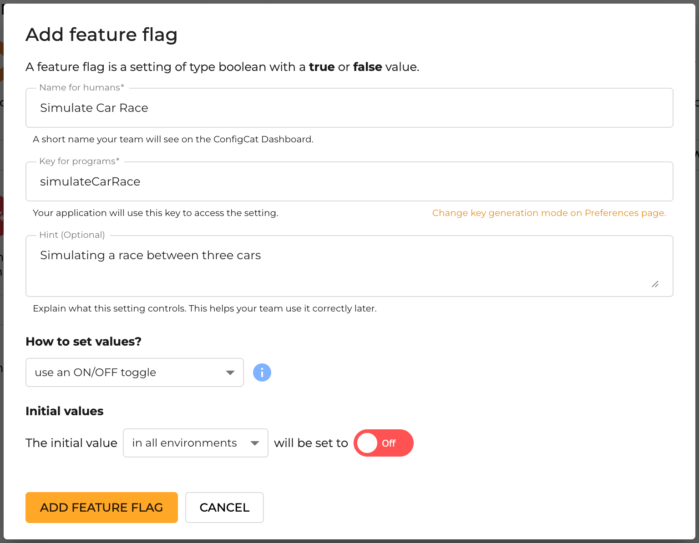699x543 pixels.
Task: Click the 'A short name your team will see' text
Action: click(x=173, y=139)
